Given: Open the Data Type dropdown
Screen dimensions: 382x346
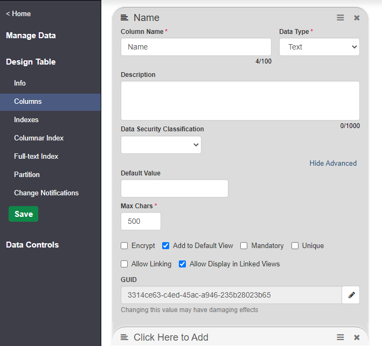Looking at the screenshot, I should tap(319, 47).
